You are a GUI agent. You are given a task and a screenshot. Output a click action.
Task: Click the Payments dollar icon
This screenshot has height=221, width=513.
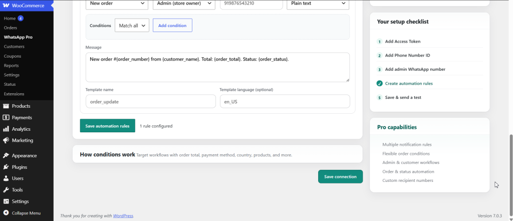click(6, 118)
